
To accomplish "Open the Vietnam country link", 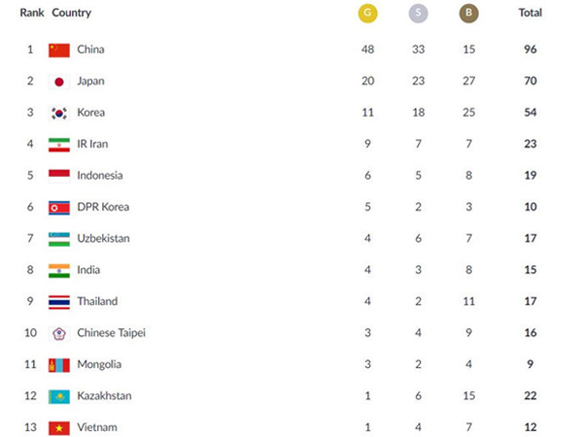I will coord(97,427).
